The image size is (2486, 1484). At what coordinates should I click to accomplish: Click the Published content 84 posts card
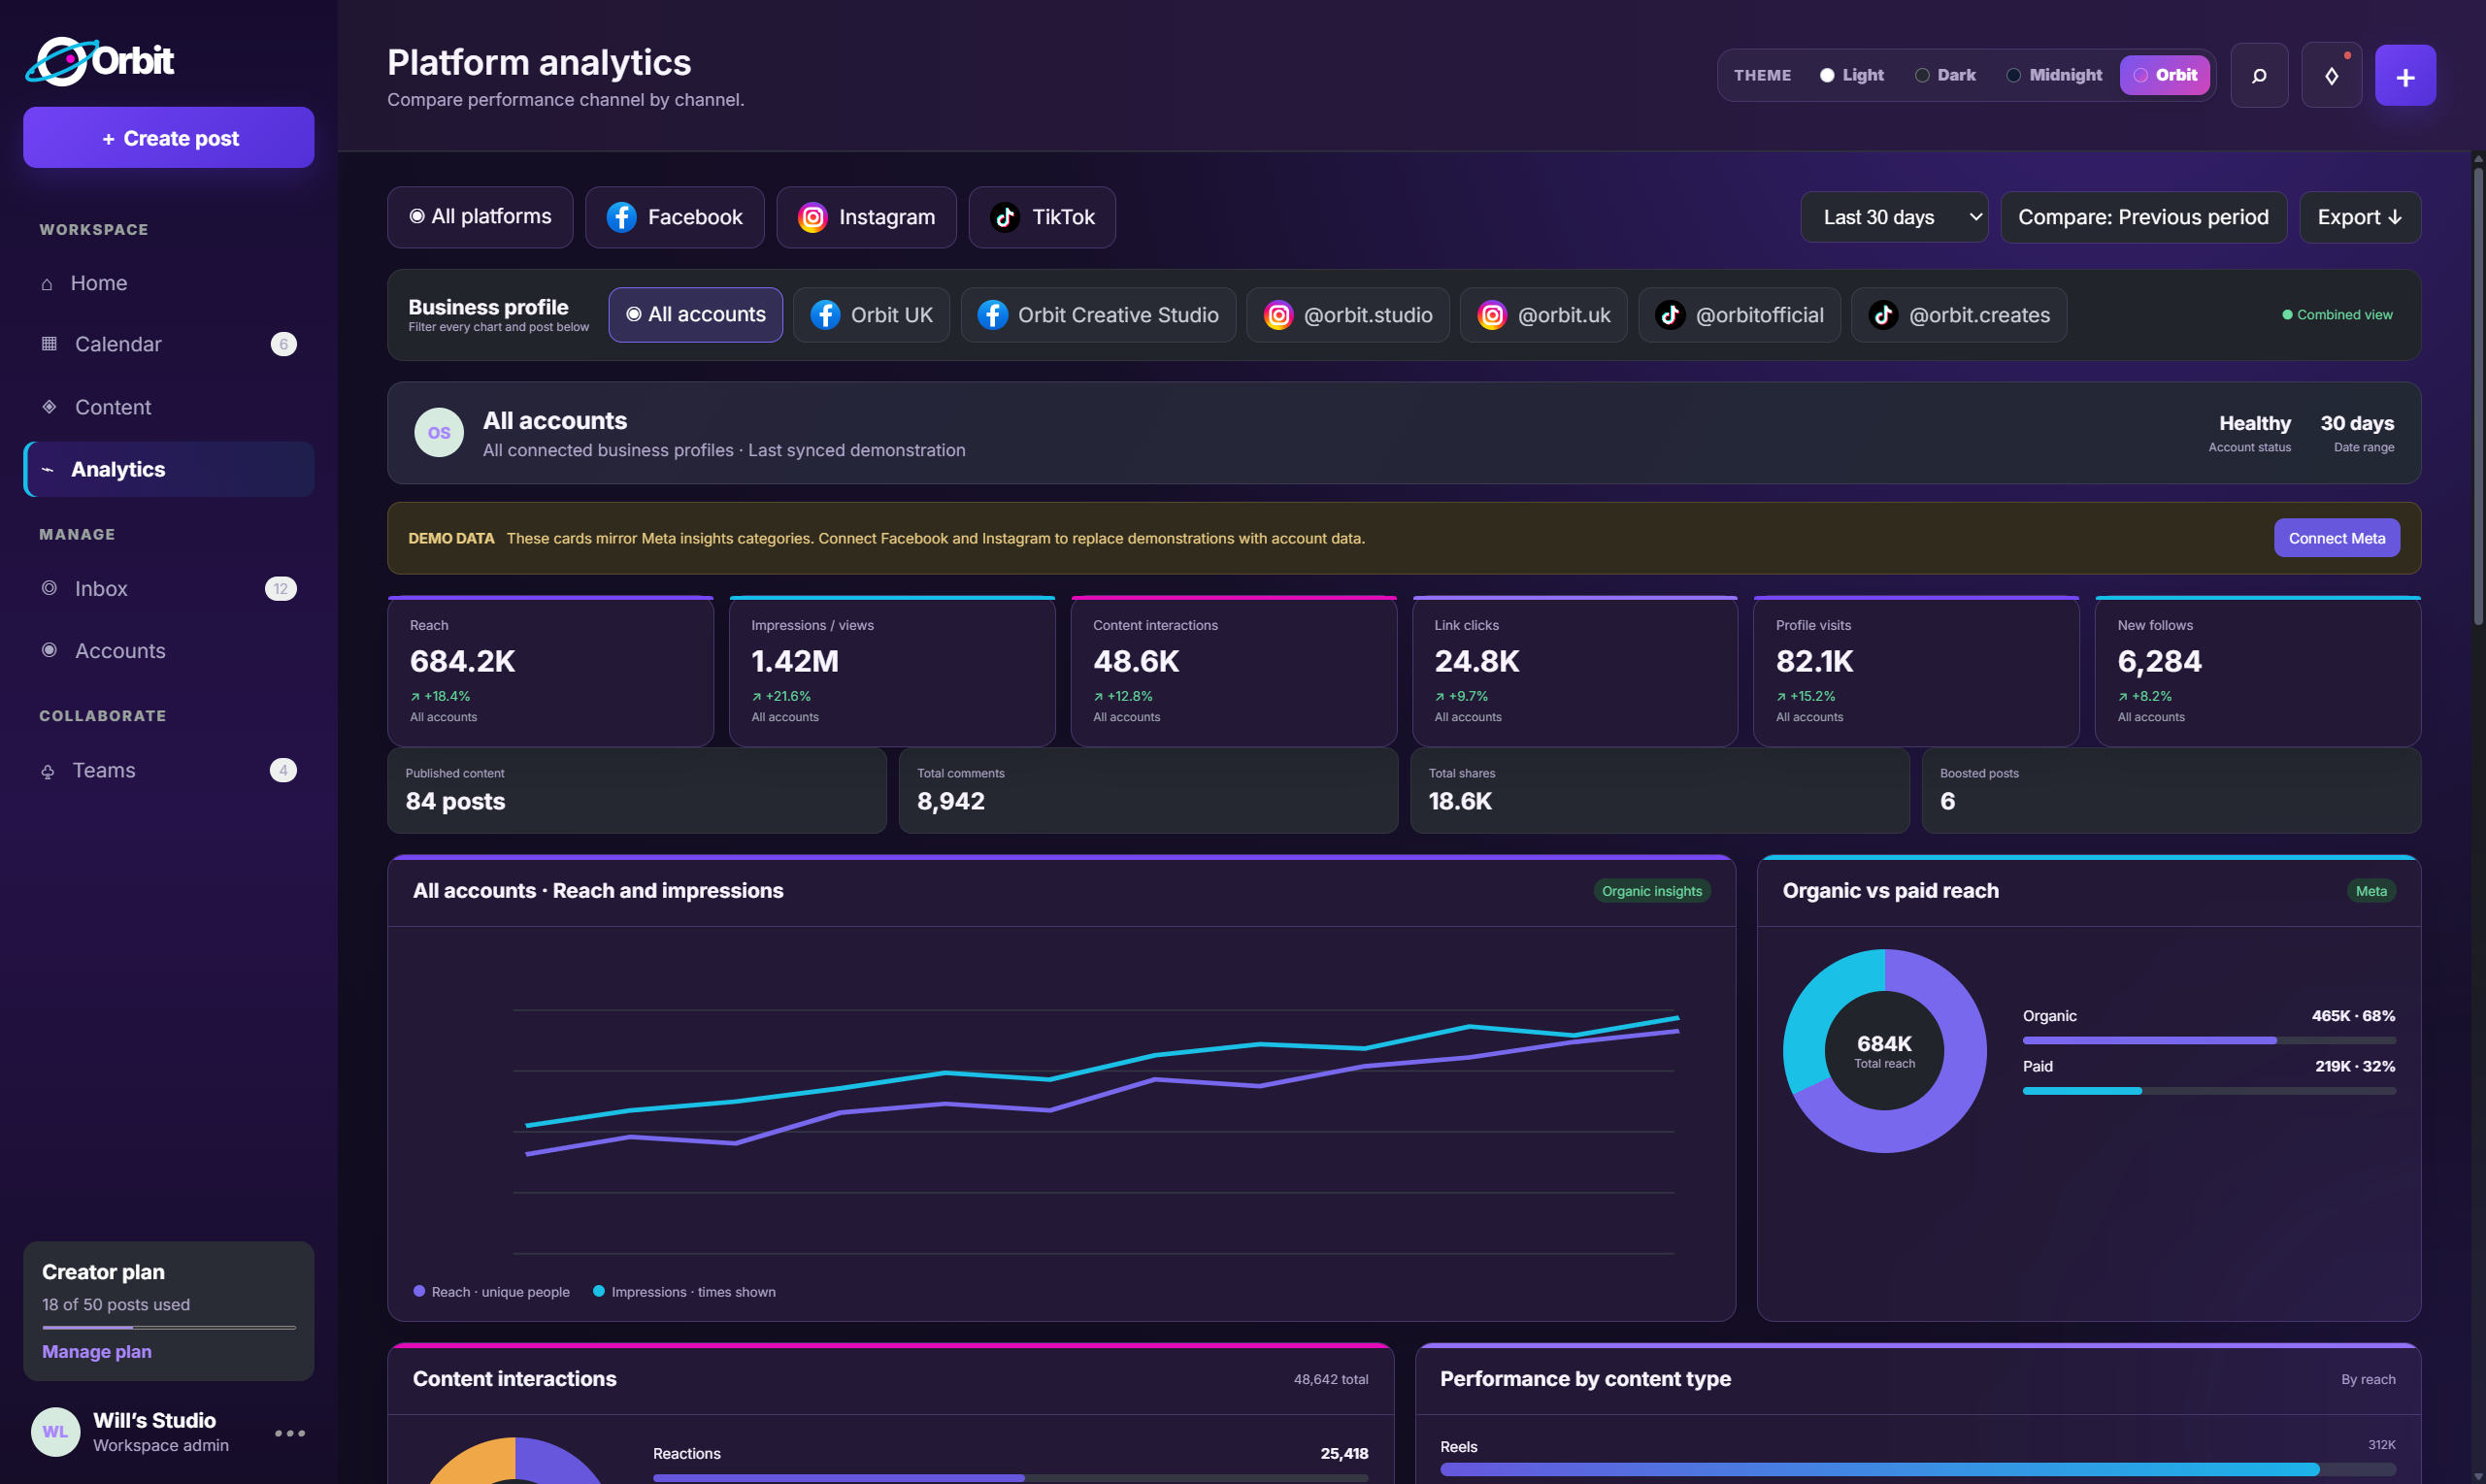coord(637,790)
